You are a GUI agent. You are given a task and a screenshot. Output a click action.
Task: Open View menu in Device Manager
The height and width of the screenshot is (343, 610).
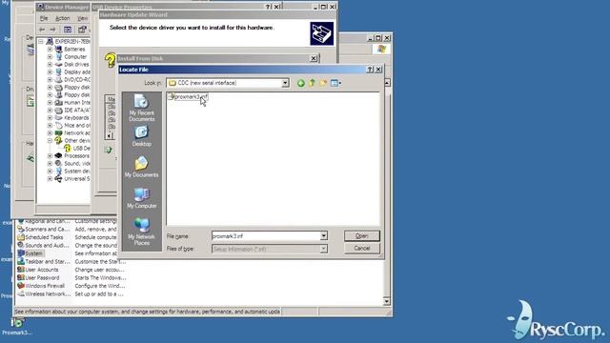pos(82,18)
